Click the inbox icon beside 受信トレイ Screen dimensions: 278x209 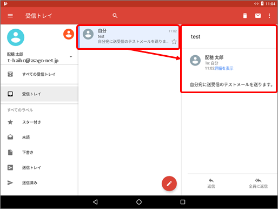(10, 94)
